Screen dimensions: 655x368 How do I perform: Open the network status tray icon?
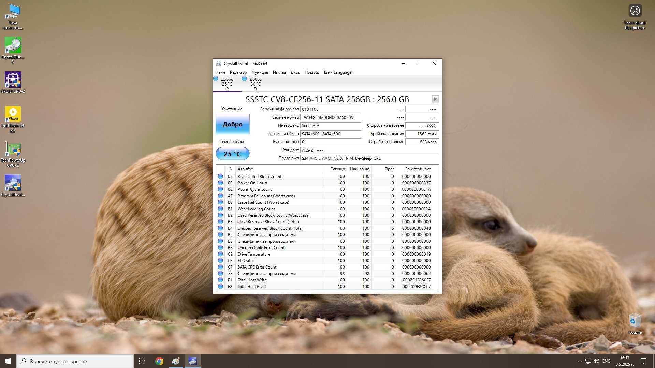click(588, 361)
